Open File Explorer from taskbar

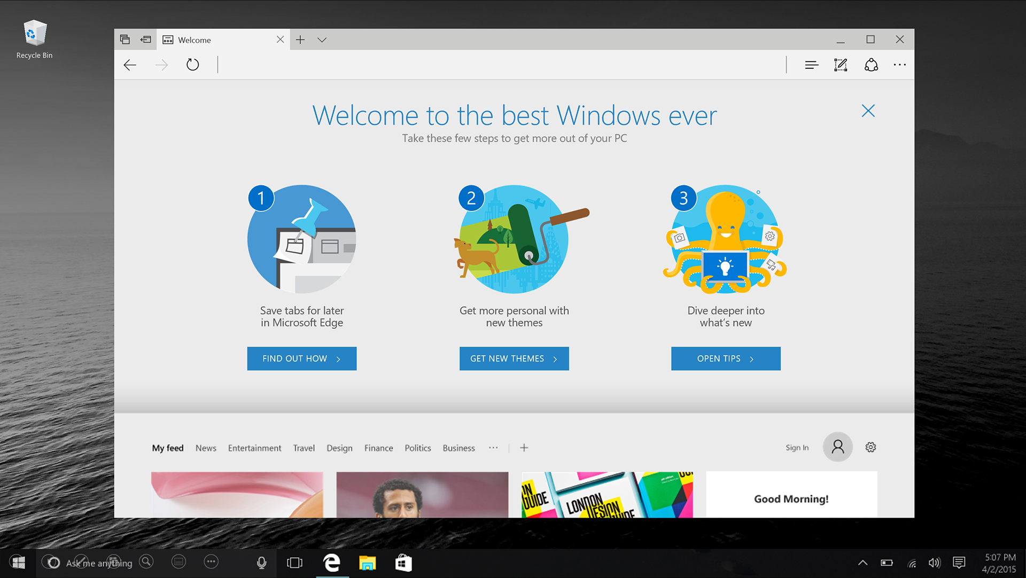[367, 563]
